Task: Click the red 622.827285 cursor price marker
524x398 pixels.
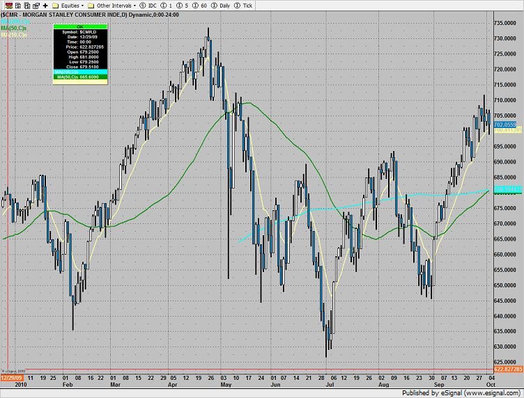Action: 508,369
